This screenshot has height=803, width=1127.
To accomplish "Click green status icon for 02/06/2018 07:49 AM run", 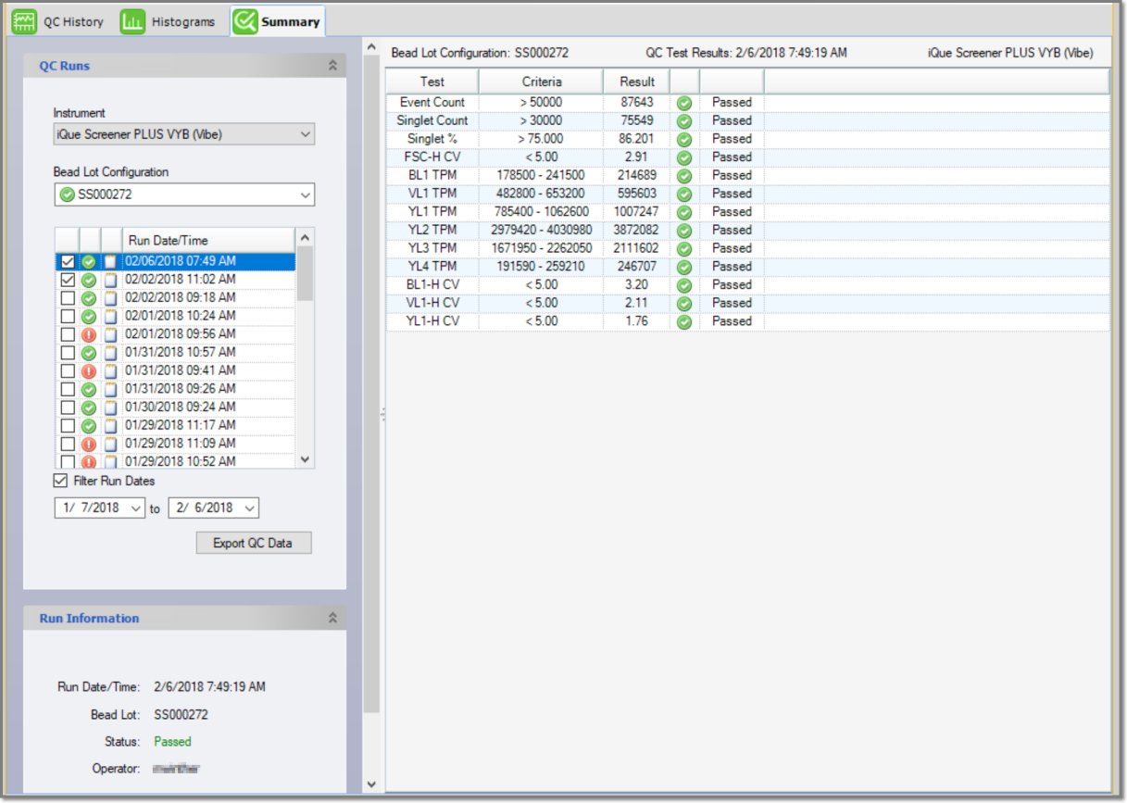I will 89,262.
